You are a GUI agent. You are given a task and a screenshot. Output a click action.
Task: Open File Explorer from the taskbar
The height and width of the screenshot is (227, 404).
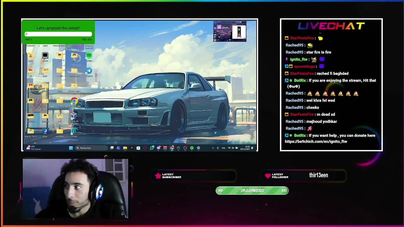pos(125,148)
